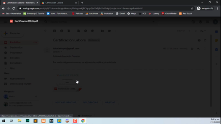Screen dimensions: 221x124
Task: Open Chrome from taskbar
Action: [x=83, y=121]
